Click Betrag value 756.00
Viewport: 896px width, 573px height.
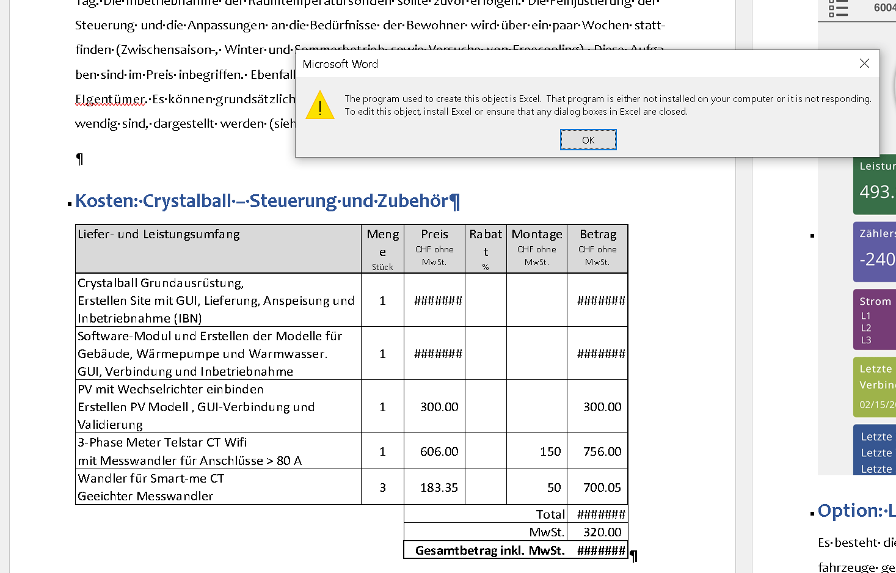tap(602, 451)
